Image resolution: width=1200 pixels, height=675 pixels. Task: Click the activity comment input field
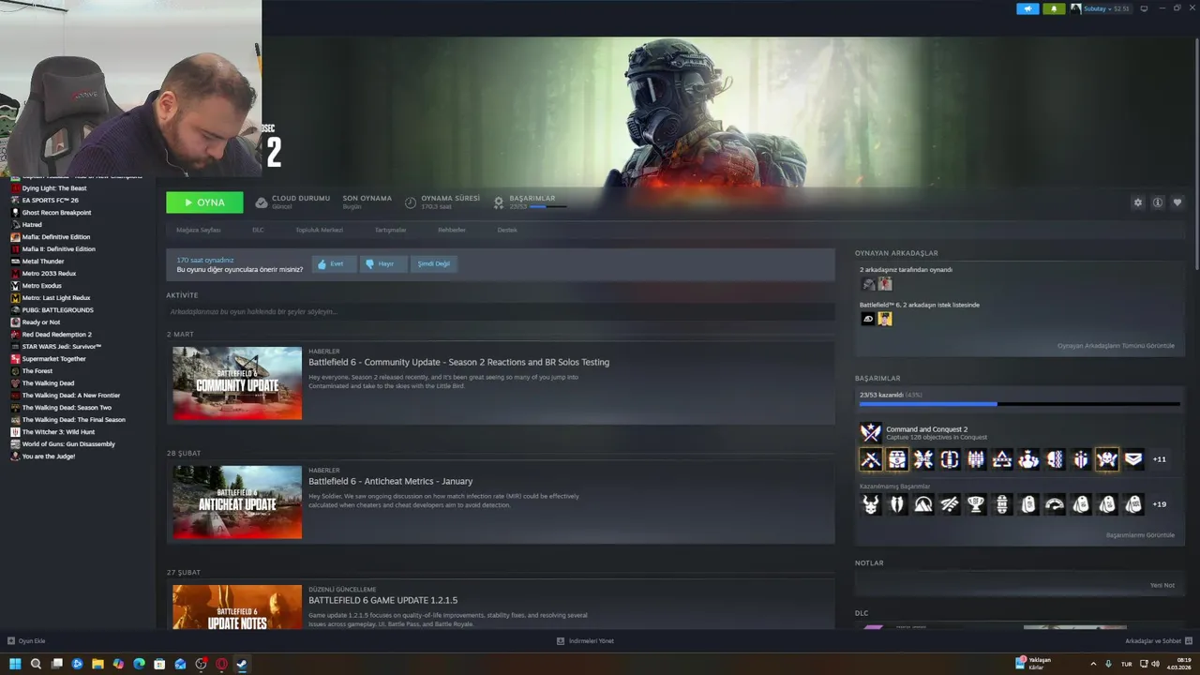501,311
